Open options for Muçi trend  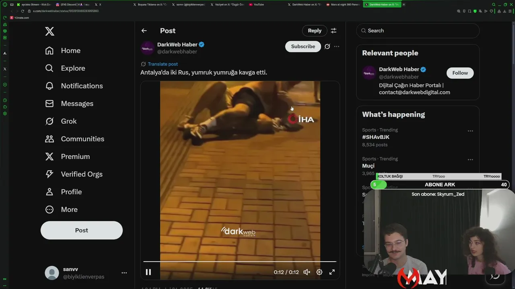click(470, 160)
